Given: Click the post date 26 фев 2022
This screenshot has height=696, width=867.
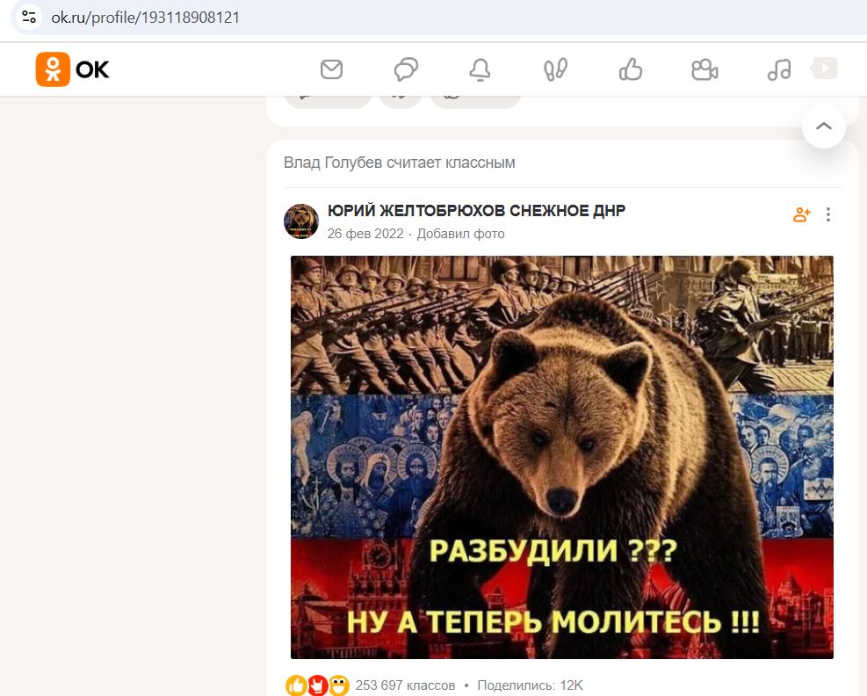Looking at the screenshot, I should (x=365, y=234).
